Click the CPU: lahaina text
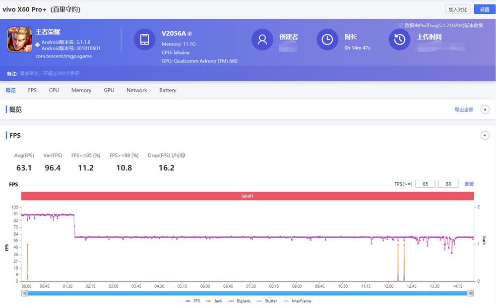This screenshot has height=305, width=496. (175, 52)
